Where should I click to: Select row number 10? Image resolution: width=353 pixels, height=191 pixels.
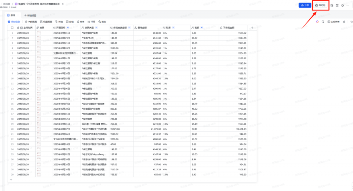click(x=12, y=79)
